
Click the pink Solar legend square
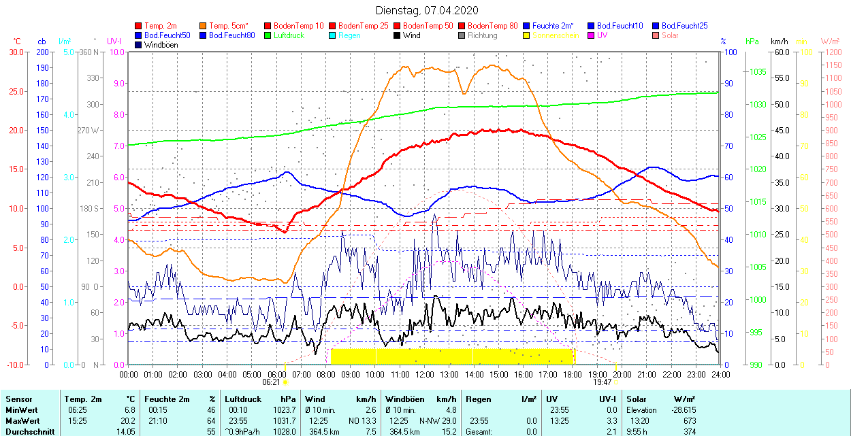click(656, 35)
